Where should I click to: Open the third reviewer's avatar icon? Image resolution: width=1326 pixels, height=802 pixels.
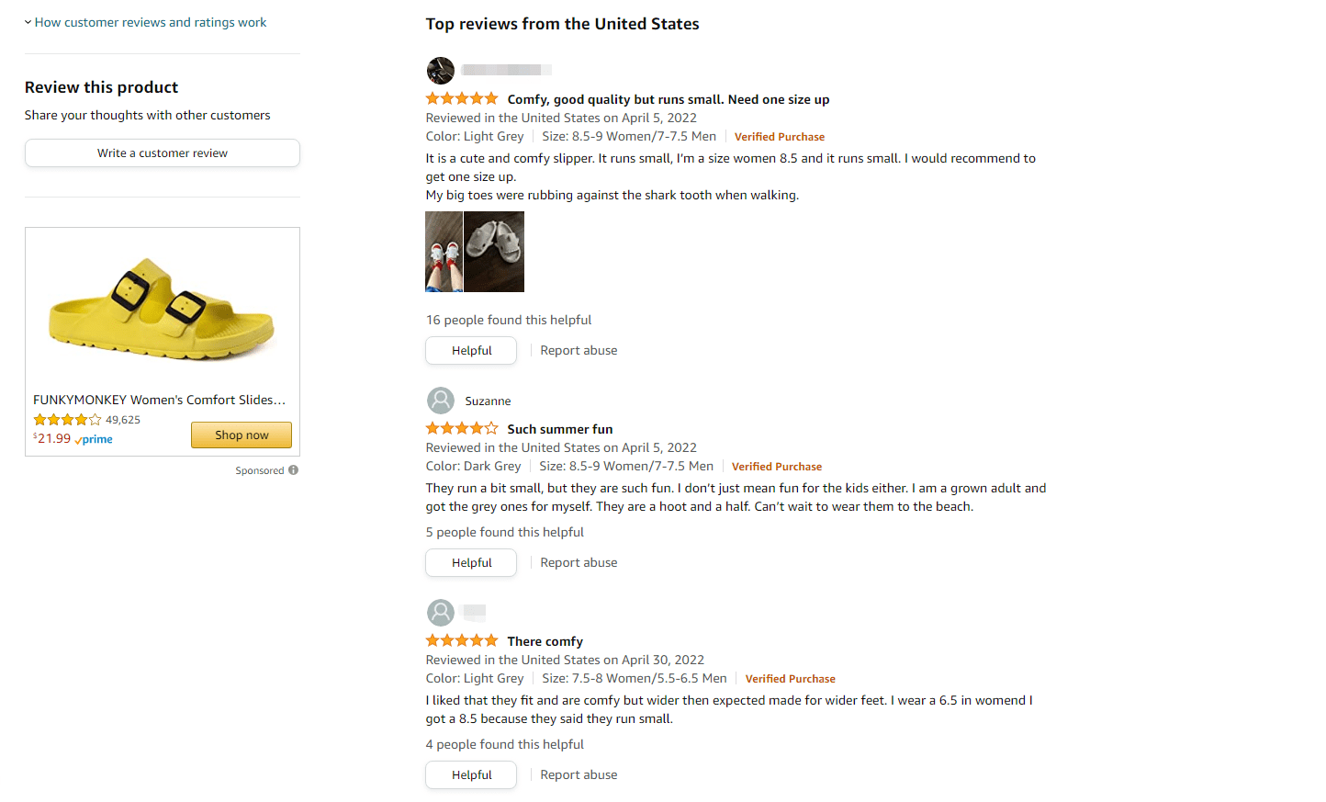441,613
